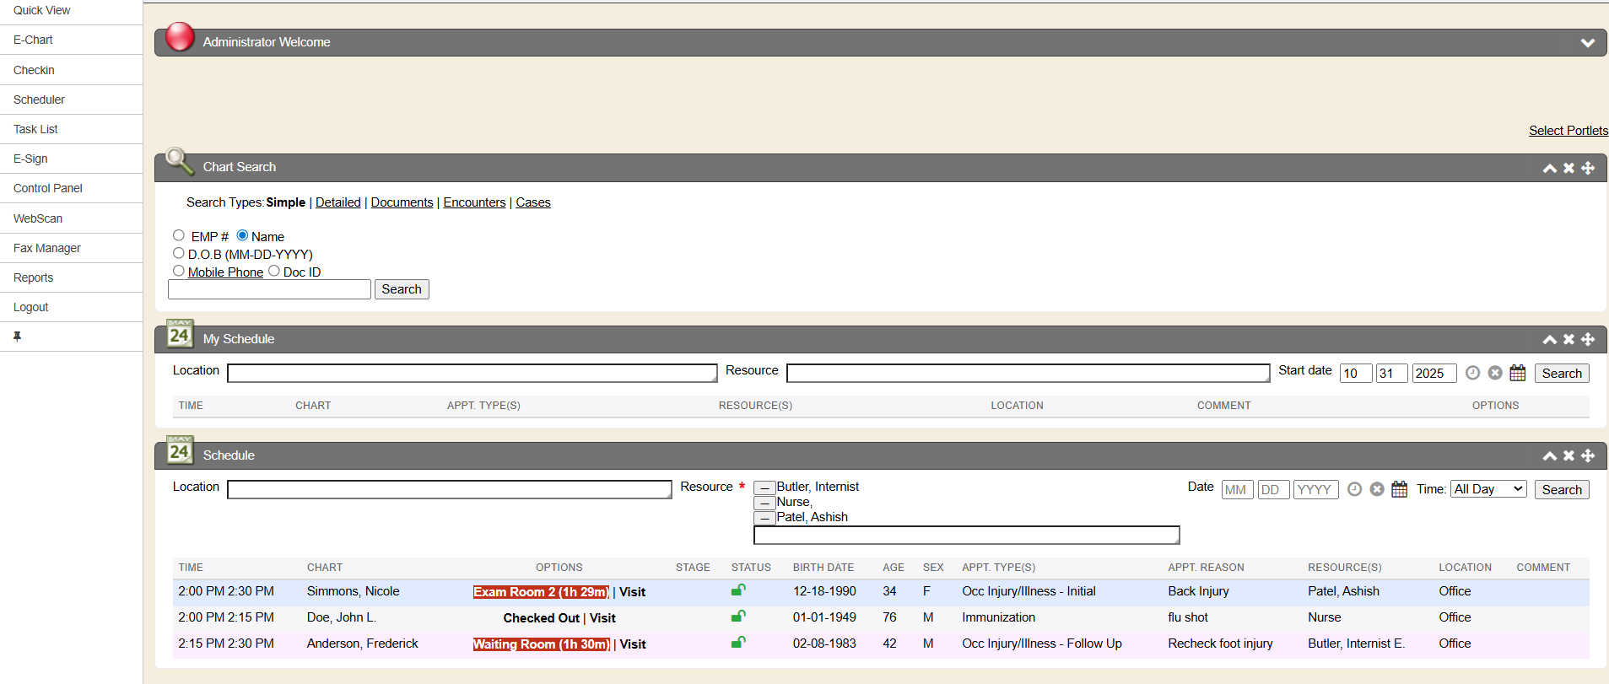Click green unlock status icon for Simmons, Nicole
This screenshot has width=1609, height=684.
(x=738, y=590)
